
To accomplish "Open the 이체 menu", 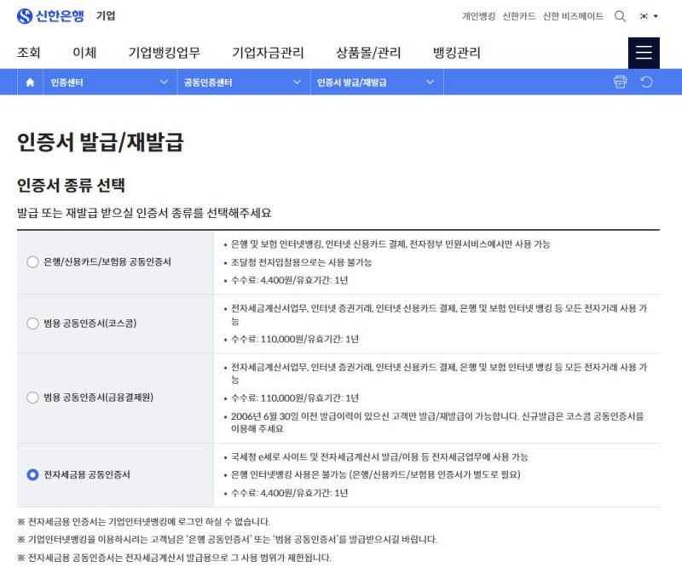I will 84,53.
